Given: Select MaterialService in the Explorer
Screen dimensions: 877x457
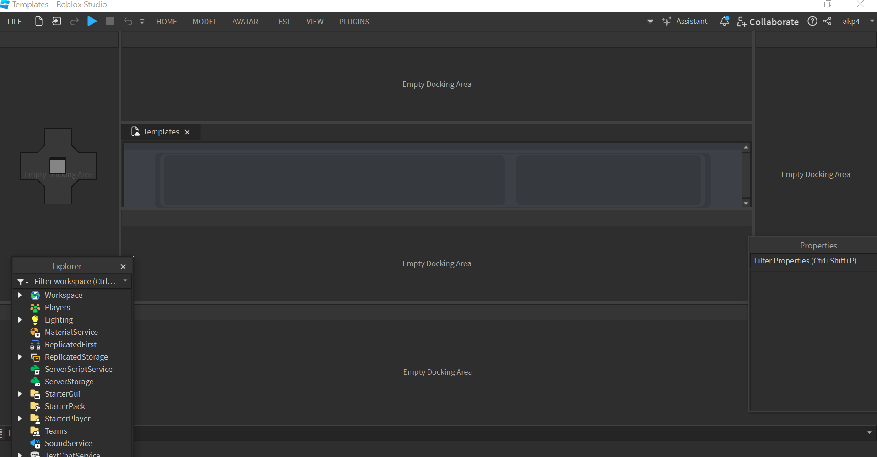Looking at the screenshot, I should click(71, 332).
